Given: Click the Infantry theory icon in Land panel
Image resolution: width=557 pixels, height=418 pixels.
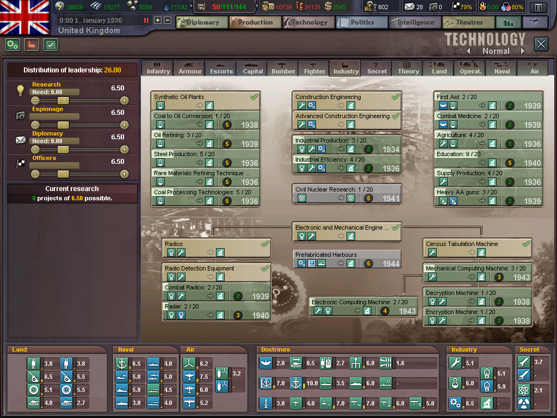Looking at the screenshot, I should (x=33, y=364).
